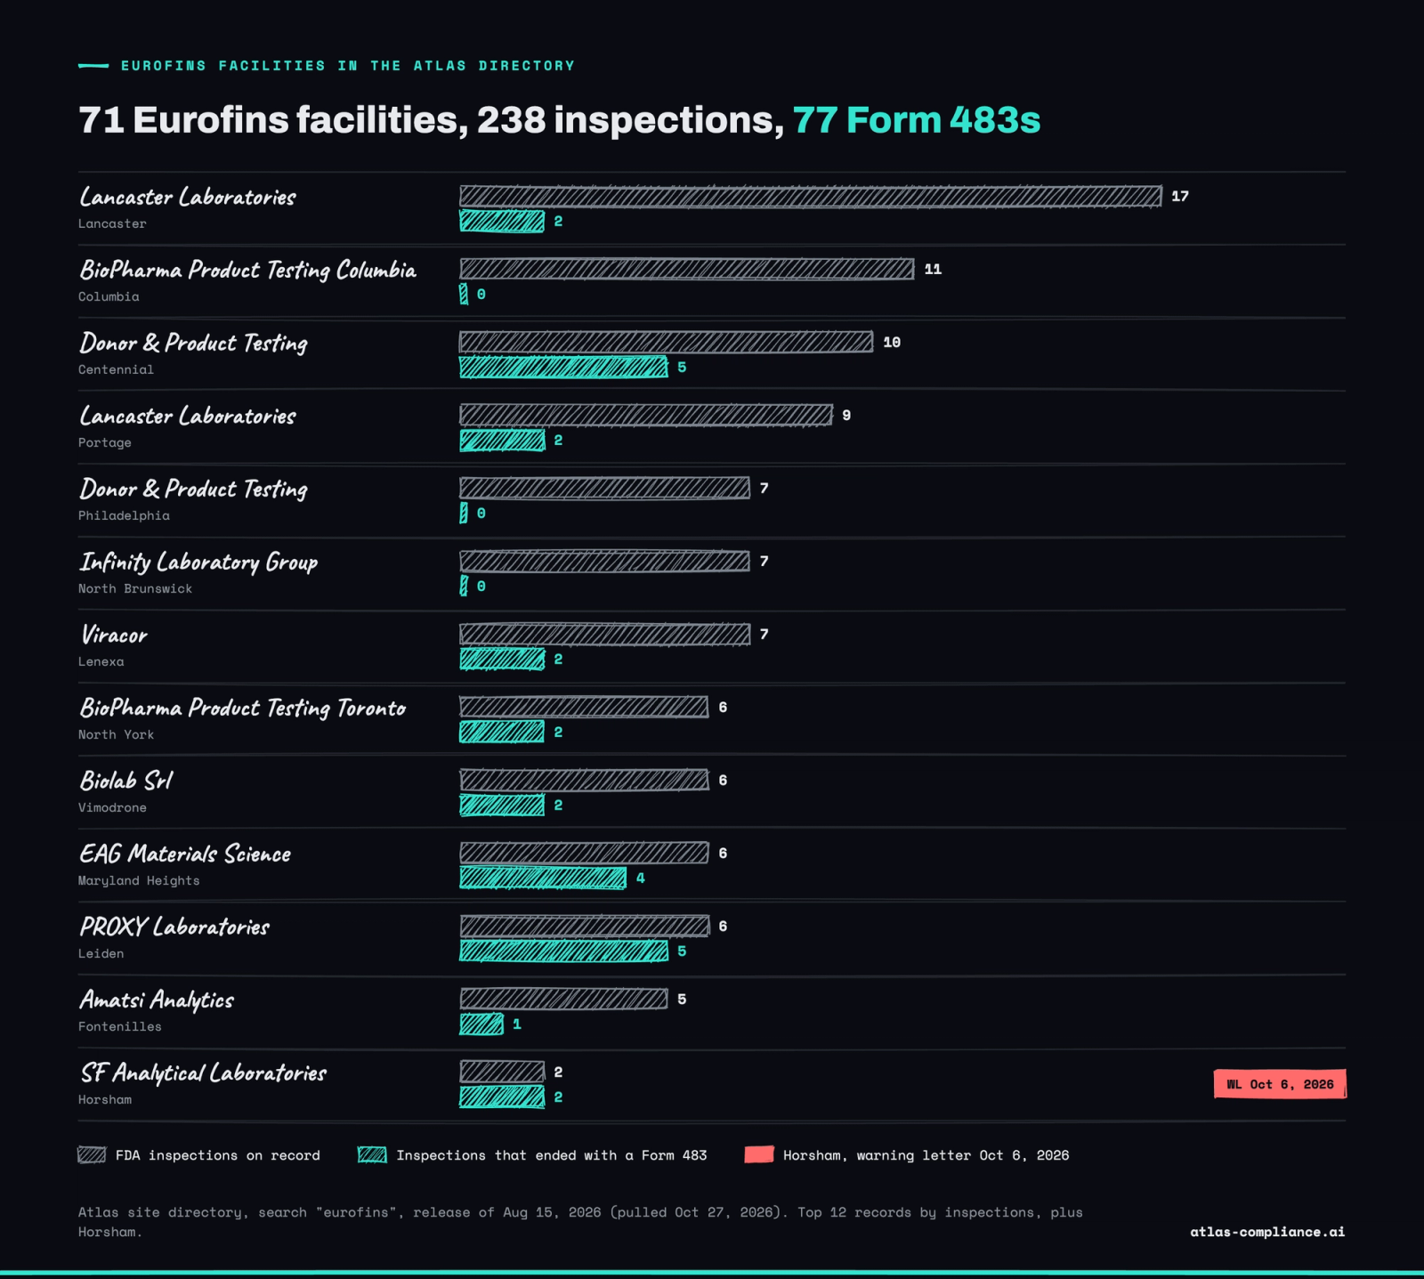Click the gray 17-inspection bar for Lancaster

811,196
